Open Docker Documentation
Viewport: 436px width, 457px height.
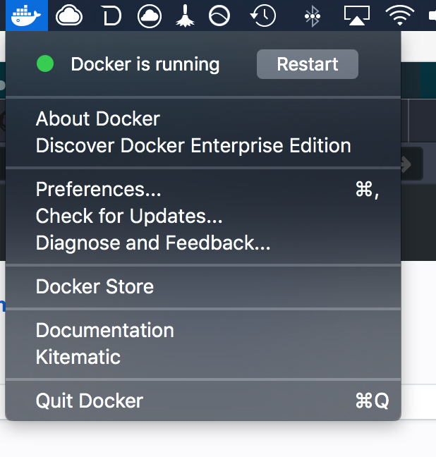pos(203,330)
